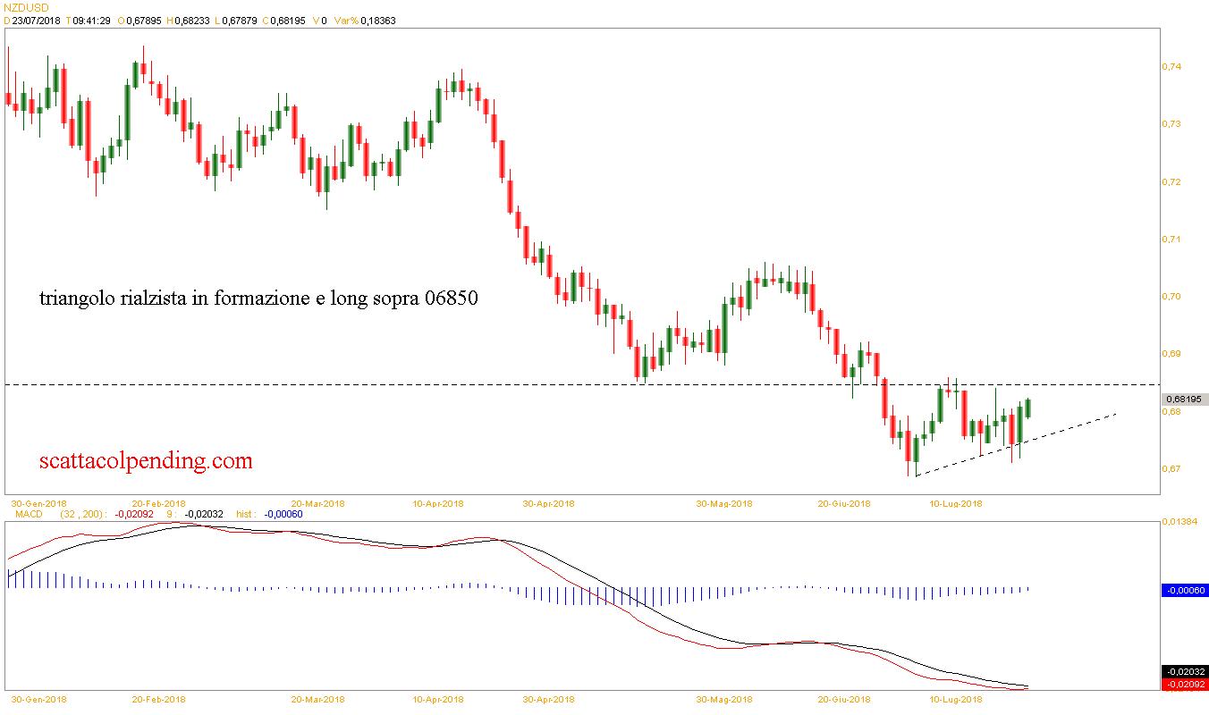1209x715 pixels.
Task: Click 30-Mag-2018 date under the price chart
Action: pyautogui.click(x=724, y=503)
